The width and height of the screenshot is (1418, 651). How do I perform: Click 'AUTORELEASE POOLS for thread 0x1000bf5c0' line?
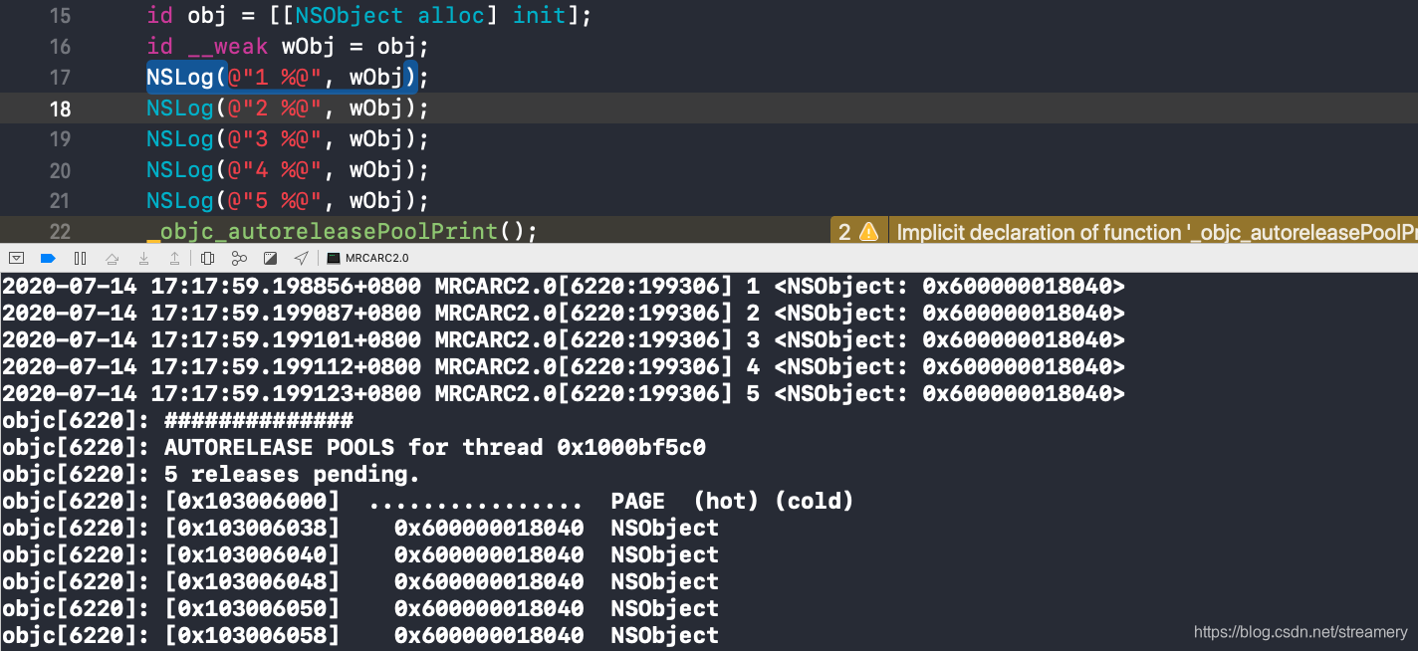coord(354,448)
